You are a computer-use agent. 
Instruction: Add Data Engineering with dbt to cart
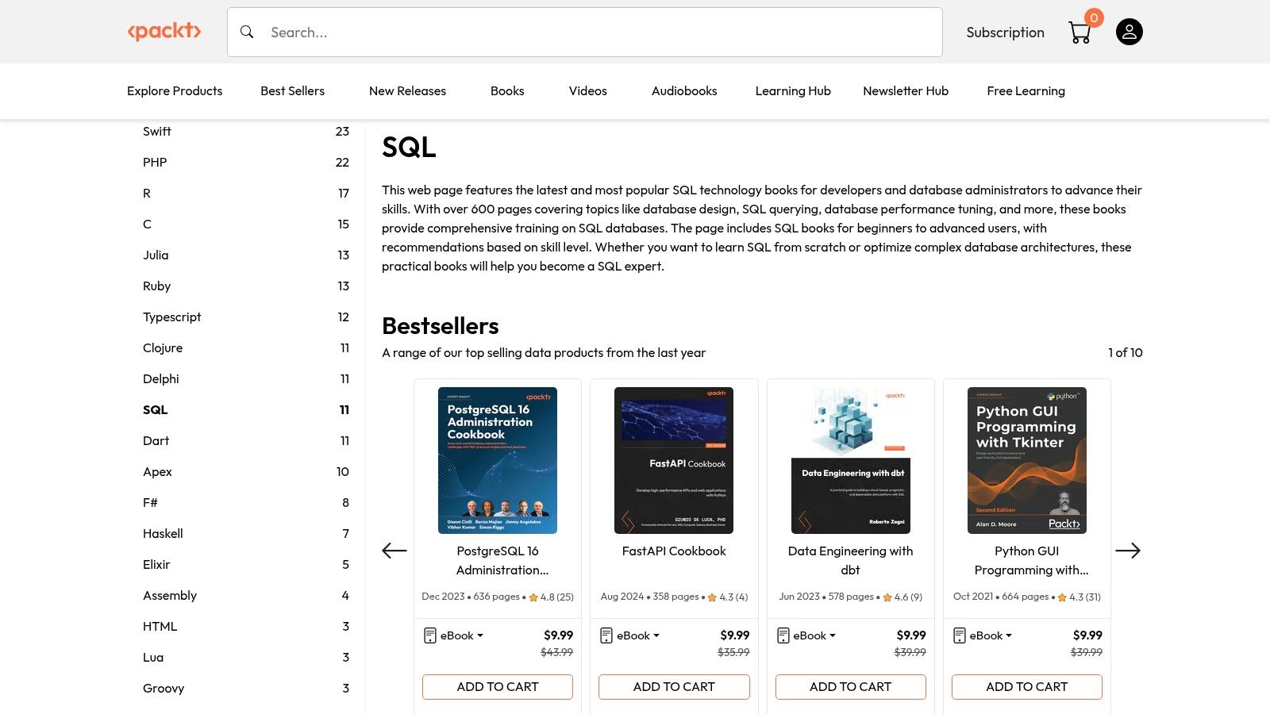[x=850, y=686]
